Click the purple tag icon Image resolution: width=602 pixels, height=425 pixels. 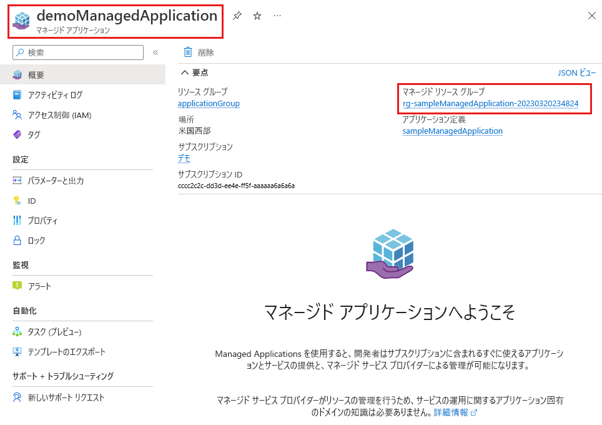[17, 134]
